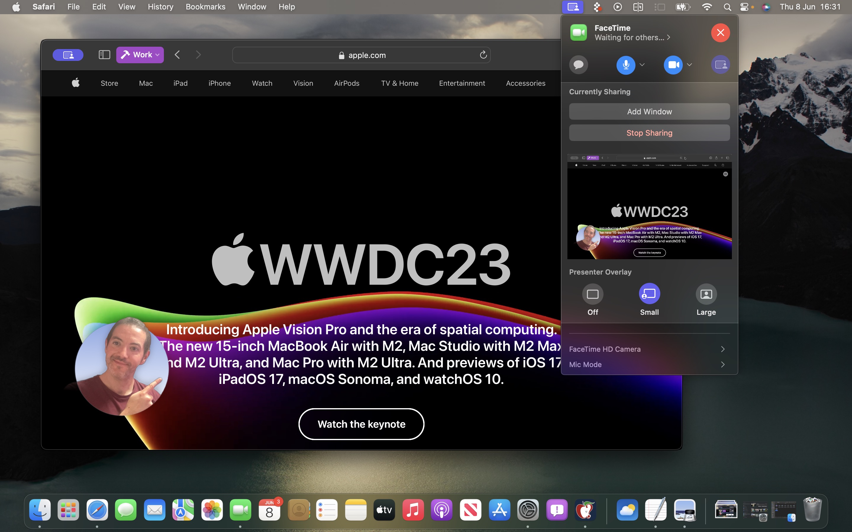The height and width of the screenshot is (532, 852).
Task: Click the Finder icon in the Dock
Action: click(39, 510)
